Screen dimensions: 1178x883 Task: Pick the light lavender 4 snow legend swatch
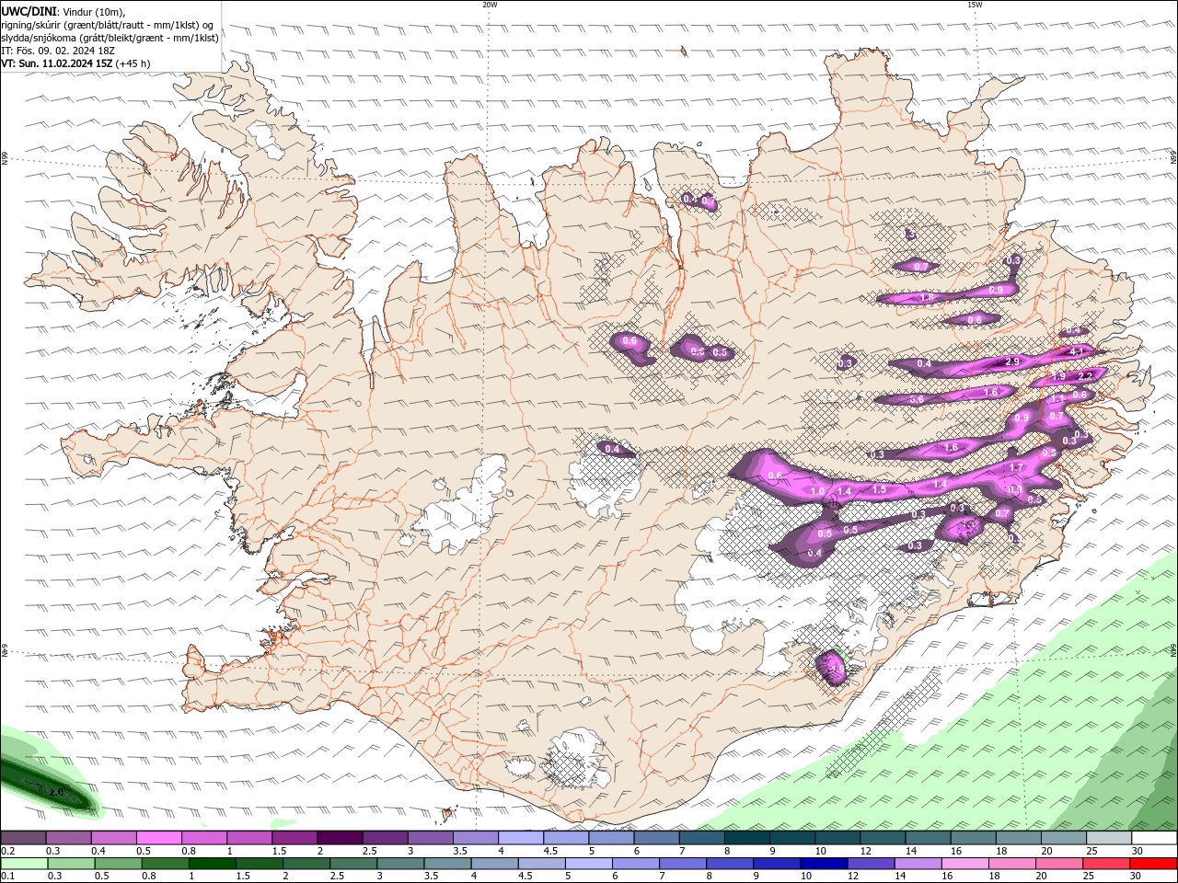(x=519, y=838)
